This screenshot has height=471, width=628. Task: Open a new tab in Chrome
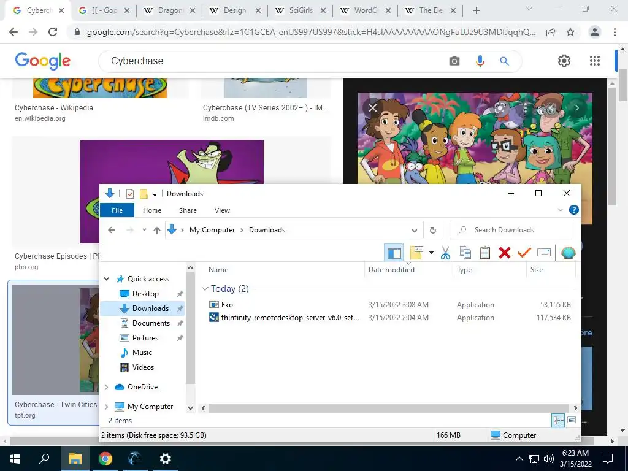point(476,11)
